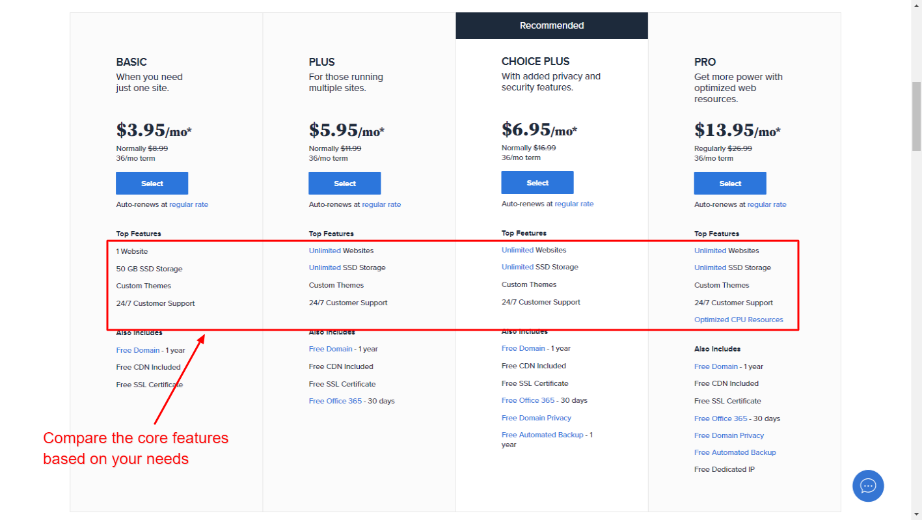Select the PLUS hosting plan

pyautogui.click(x=345, y=184)
